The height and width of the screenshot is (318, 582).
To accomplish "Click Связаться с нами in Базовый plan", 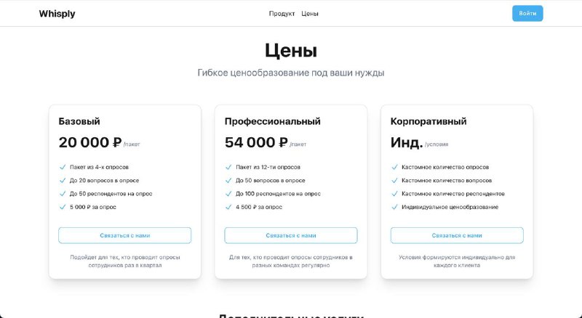I will pyautogui.click(x=124, y=235).
